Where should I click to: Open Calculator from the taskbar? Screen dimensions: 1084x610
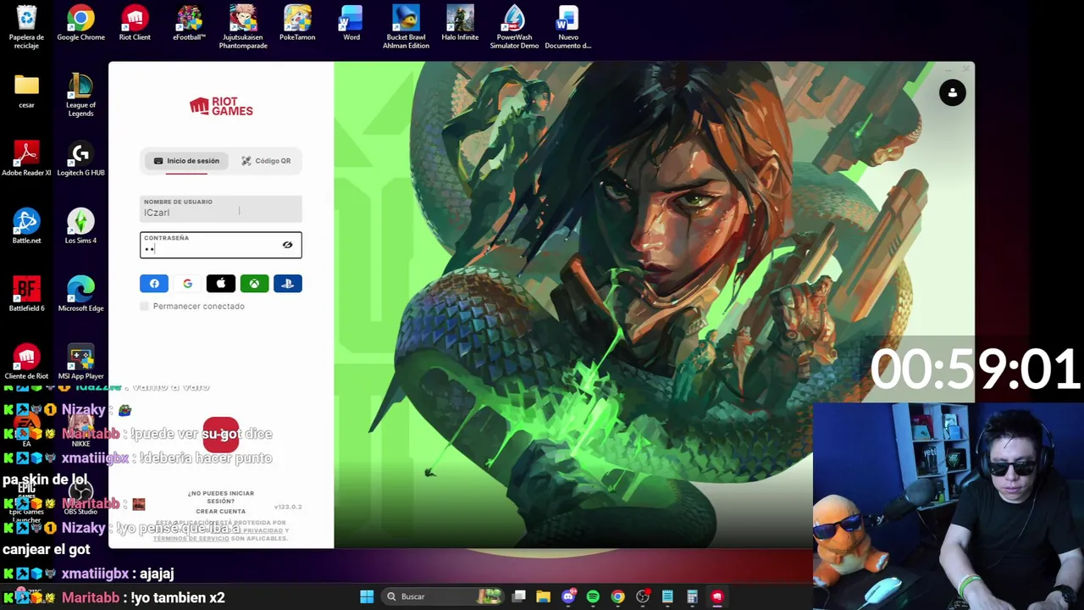click(x=692, y=596)
